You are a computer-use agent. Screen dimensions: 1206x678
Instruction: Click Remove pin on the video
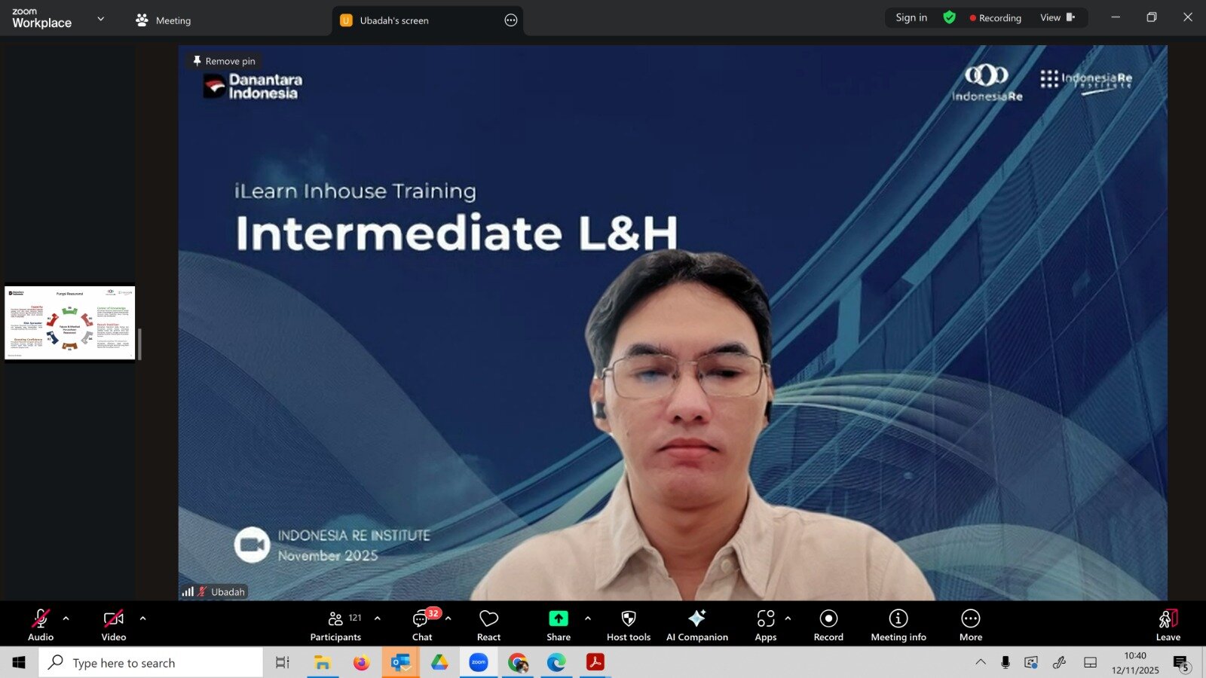tap(224, 61)
